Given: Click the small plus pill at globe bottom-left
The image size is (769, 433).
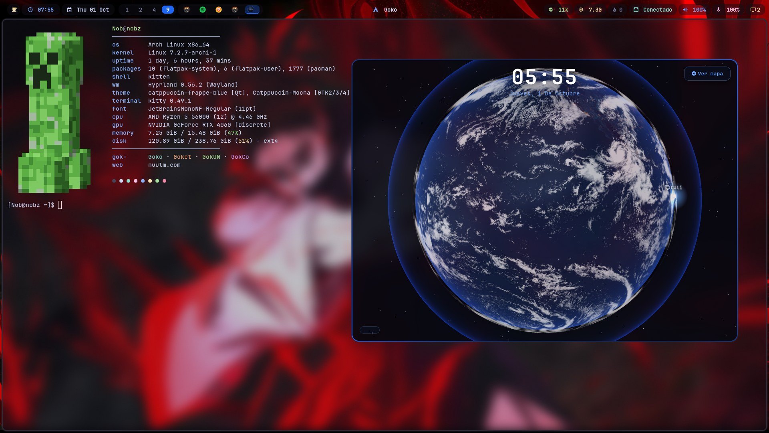Looking at the screenshot, I should 369,330.
